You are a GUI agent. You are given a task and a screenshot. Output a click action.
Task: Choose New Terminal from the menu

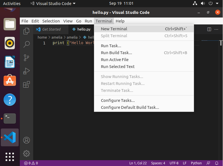(144, 29)
